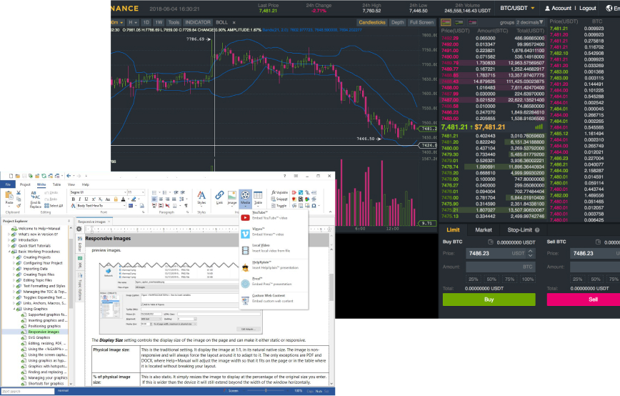
Task: Click Find & Replace icon
Action: pyautogui.click(x=36, y=199)
